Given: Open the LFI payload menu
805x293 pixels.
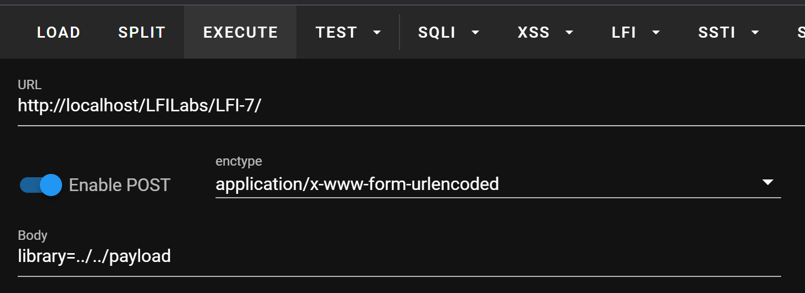Looking at the screenshot, I should tap(624, 33).
